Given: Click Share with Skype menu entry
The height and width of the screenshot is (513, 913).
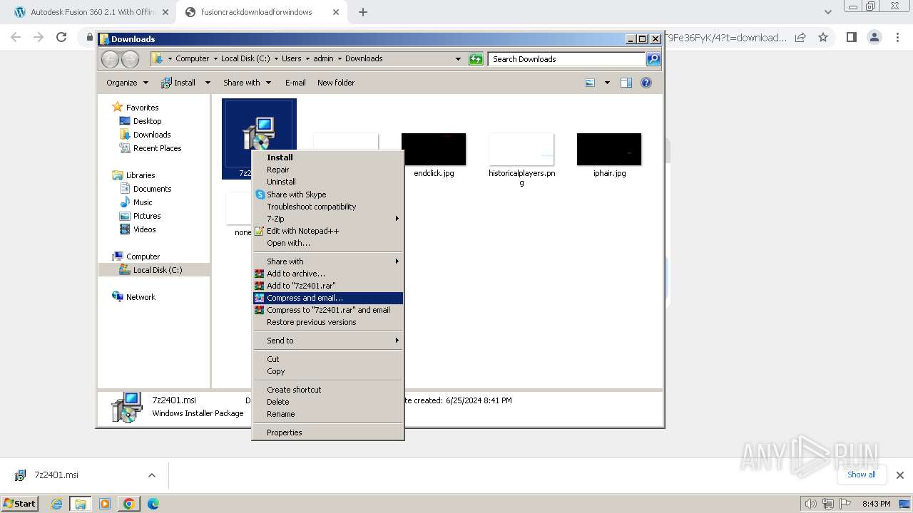Looking at the screenshot, I should tap(328, 195).
